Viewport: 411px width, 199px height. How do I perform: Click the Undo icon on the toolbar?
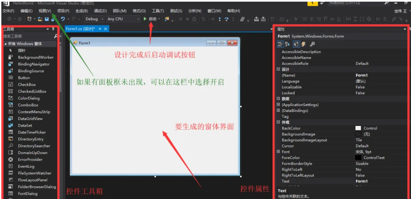62,19
